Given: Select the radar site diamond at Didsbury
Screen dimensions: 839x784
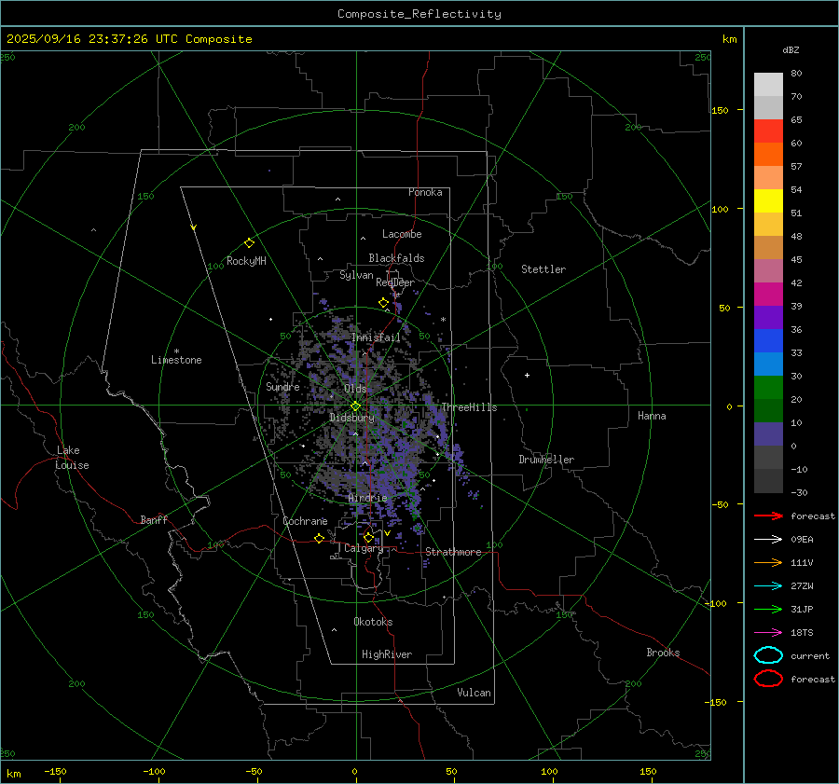Looking at the screenshot, I should pos(355,406).
